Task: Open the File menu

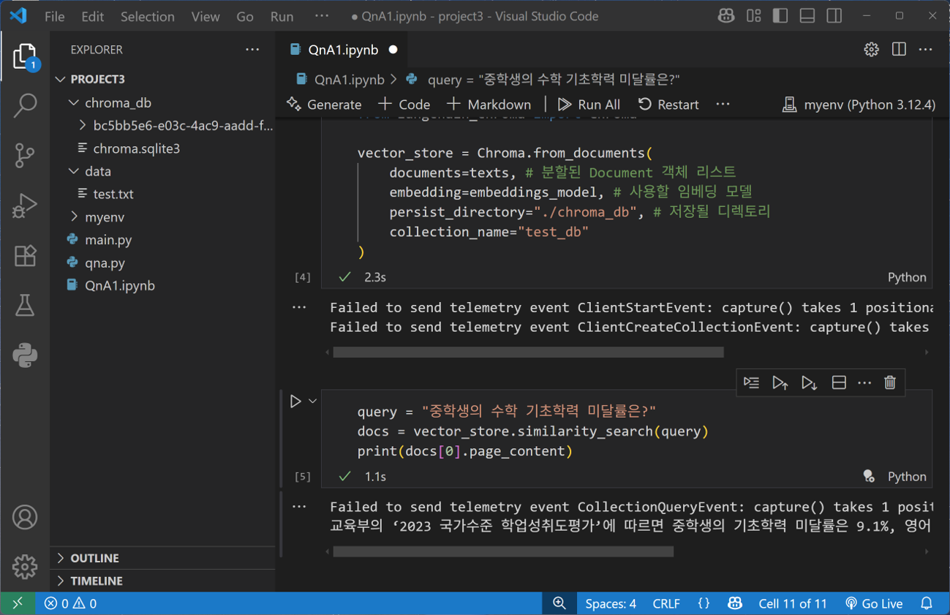Action: coord(55,16)
